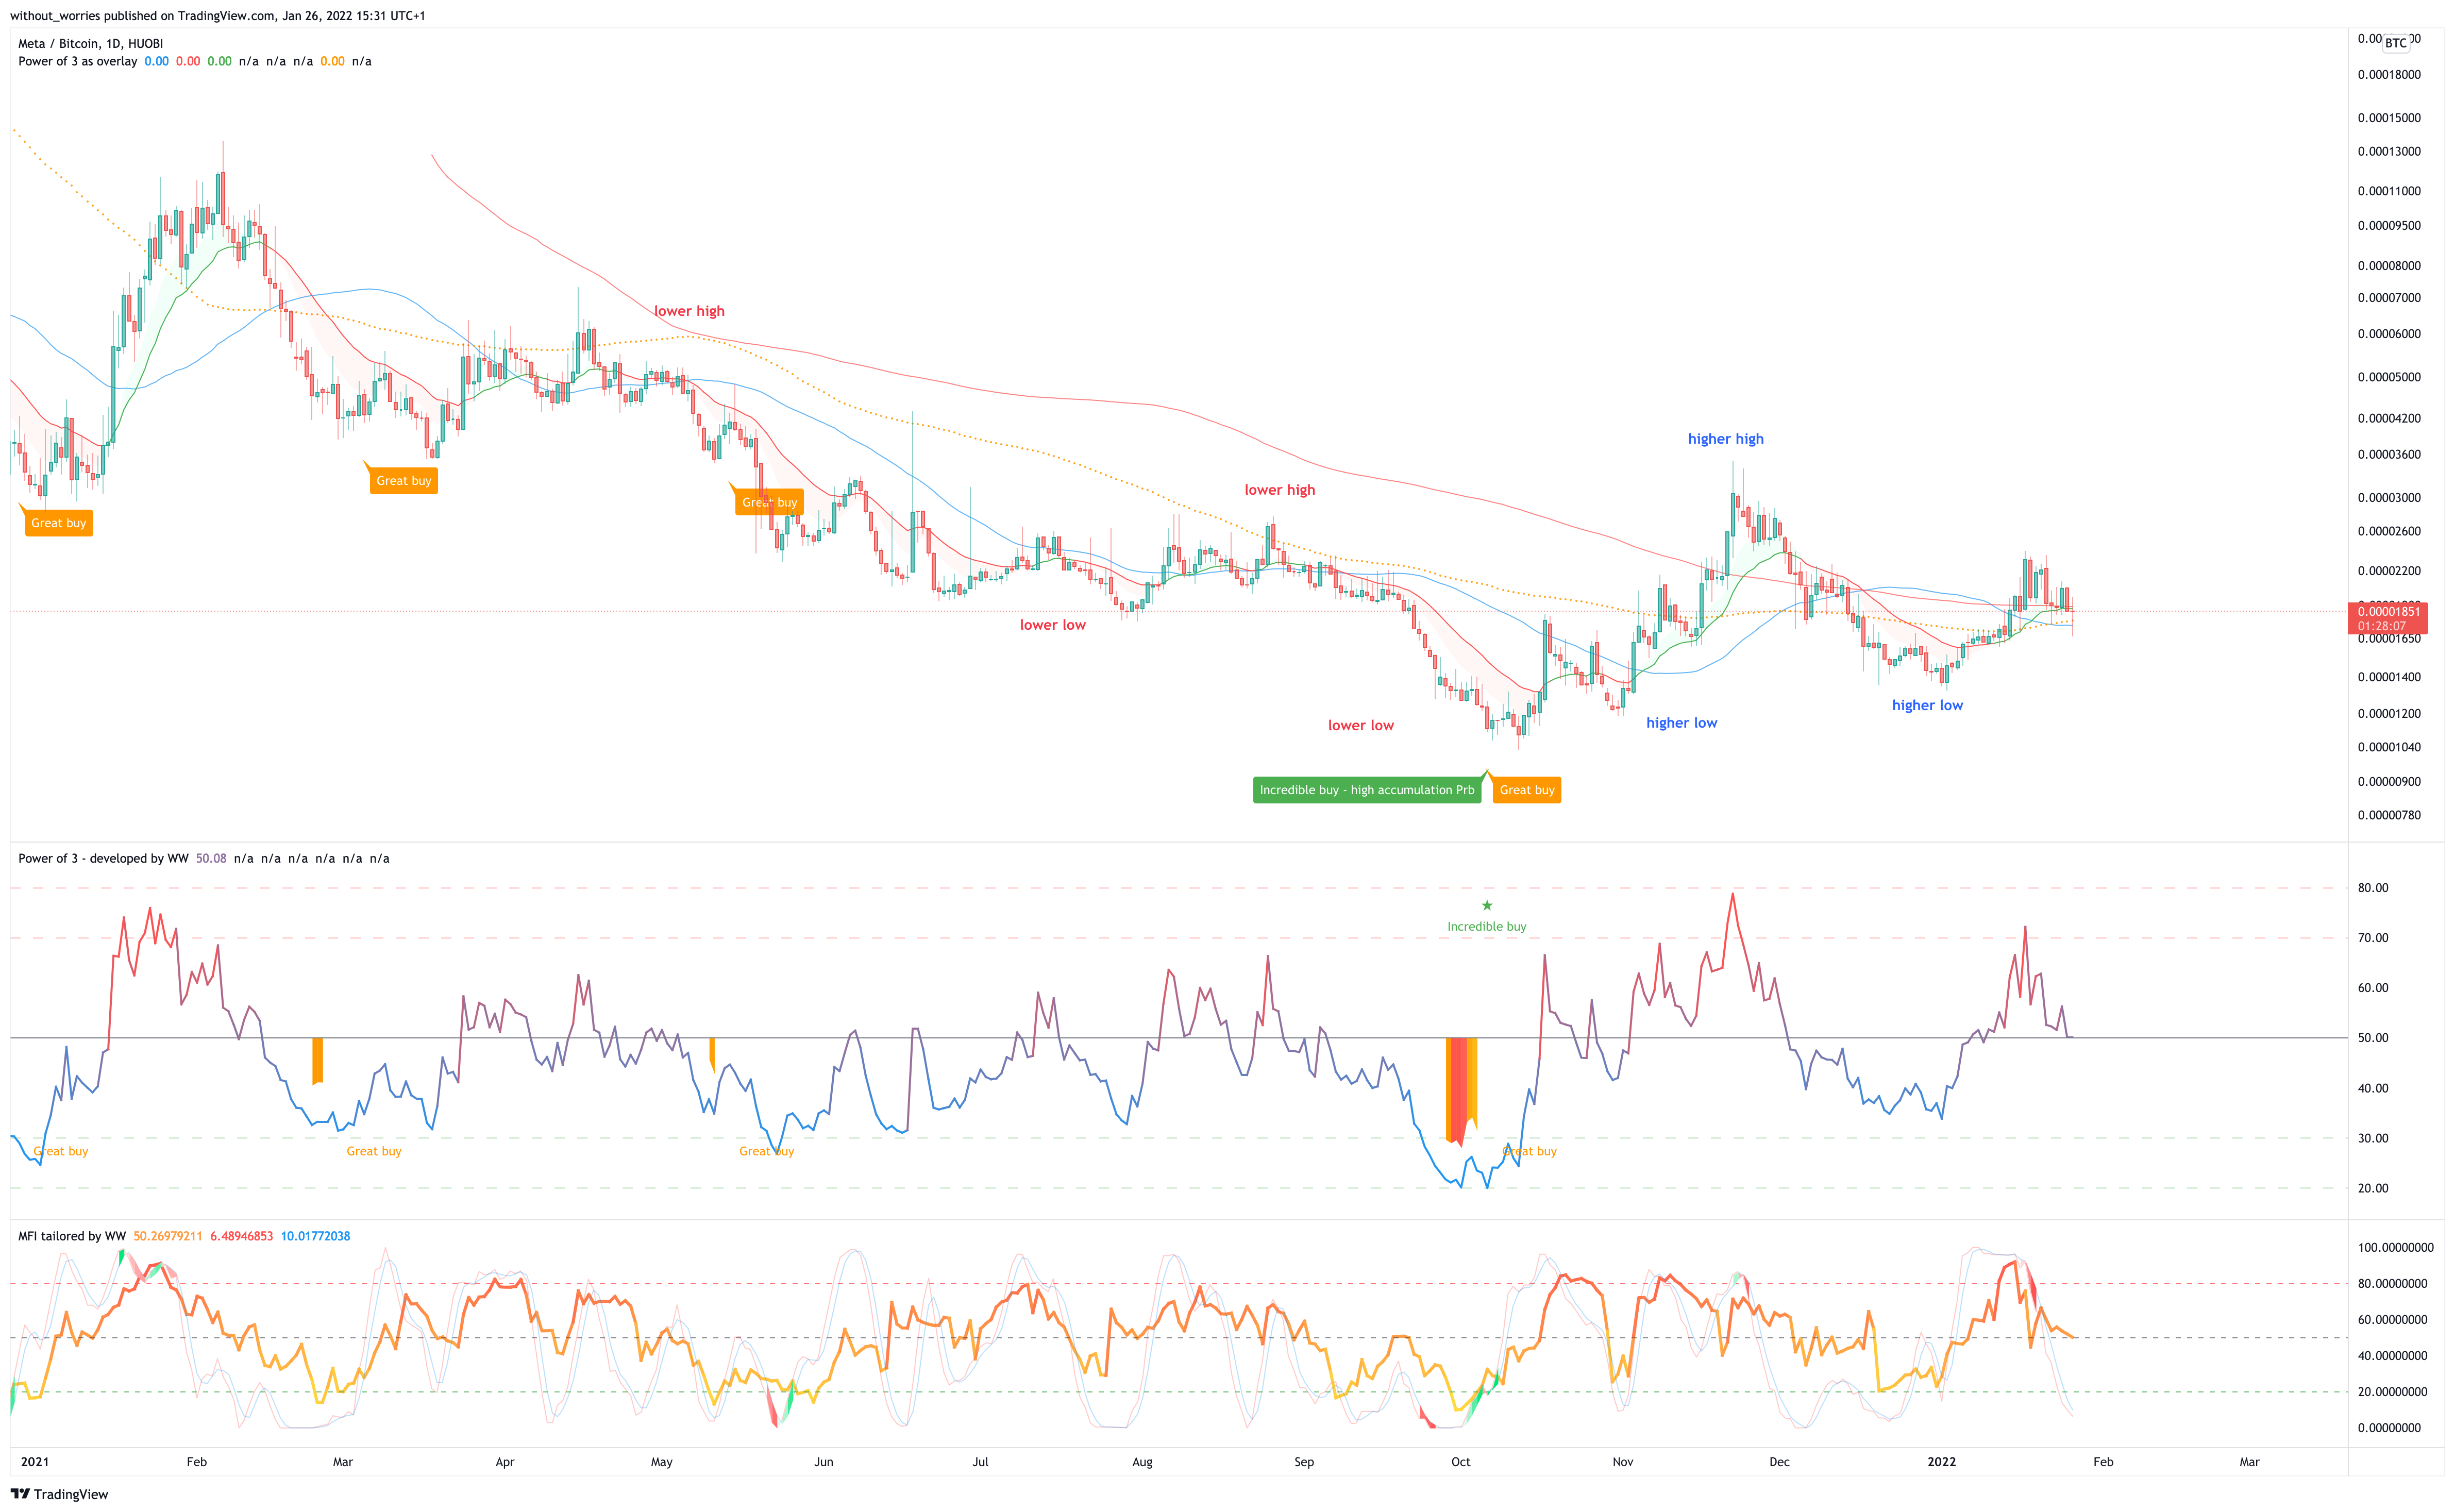Click the Great buy label under March candles
This screenshot has height=1512, width=2455.
tap(404, 481)
